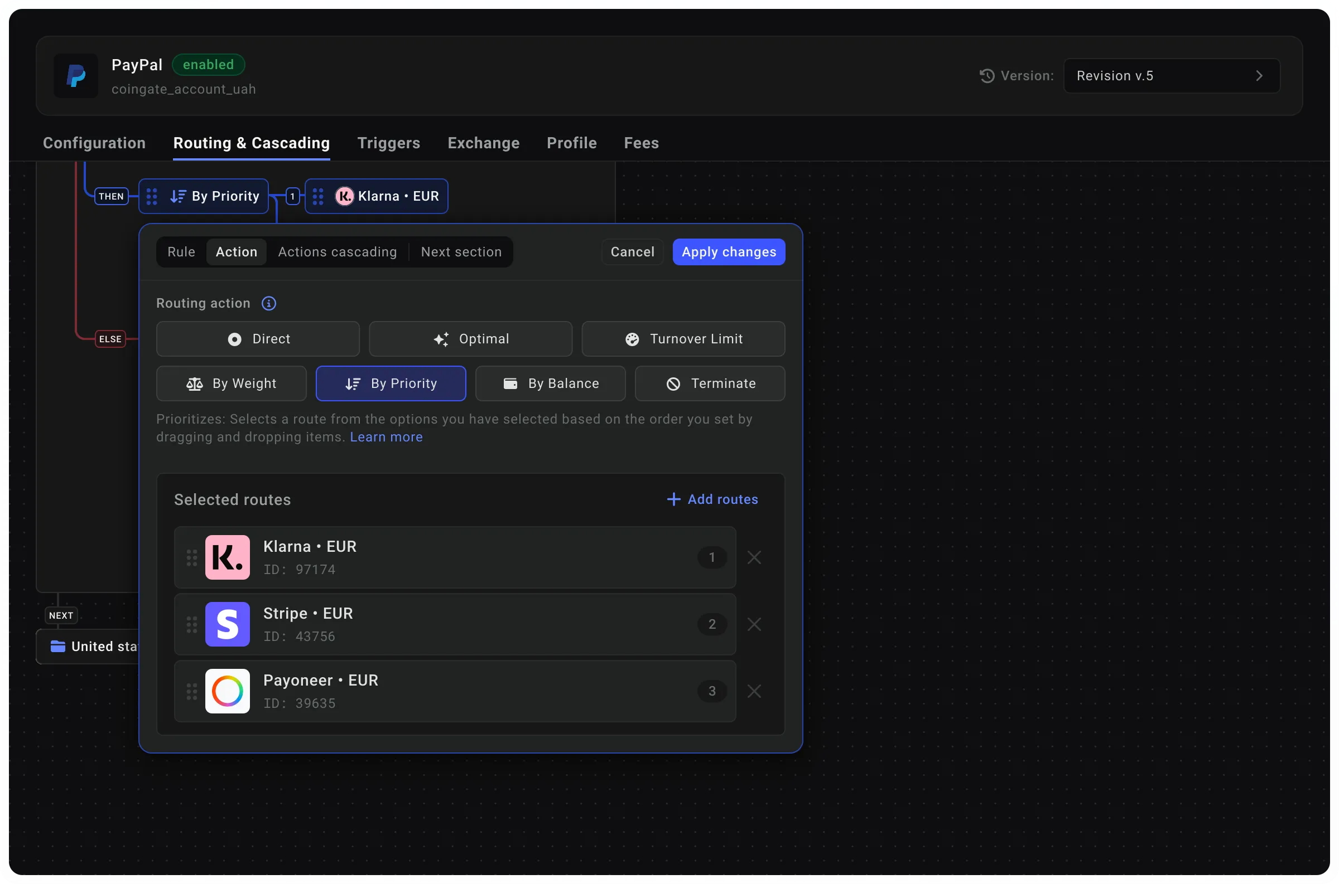
Task: Click the ELSE branch label
Action: pos(110,339)
